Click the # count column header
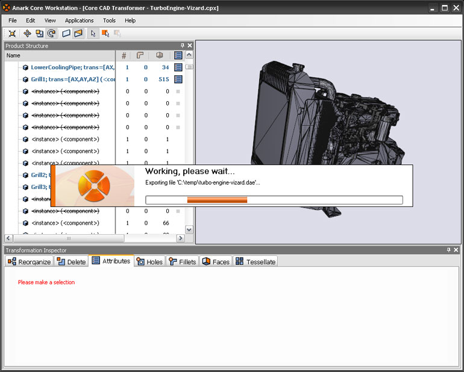The width and height of the screenshot is (464, 372). (x=124, y=55)
